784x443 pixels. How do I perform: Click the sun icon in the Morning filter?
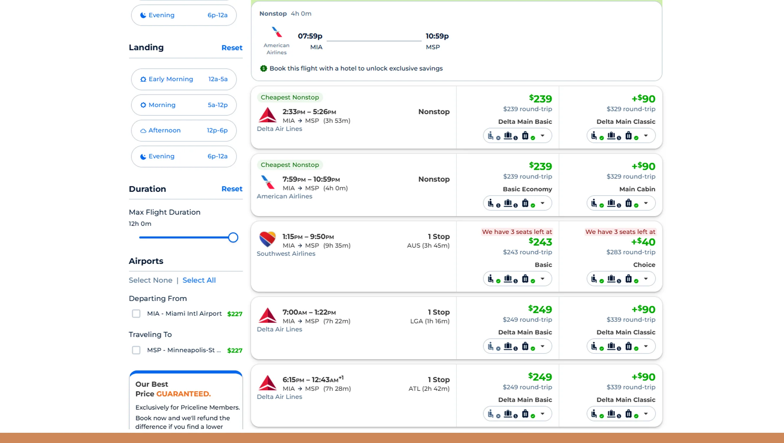pos(143,105)
